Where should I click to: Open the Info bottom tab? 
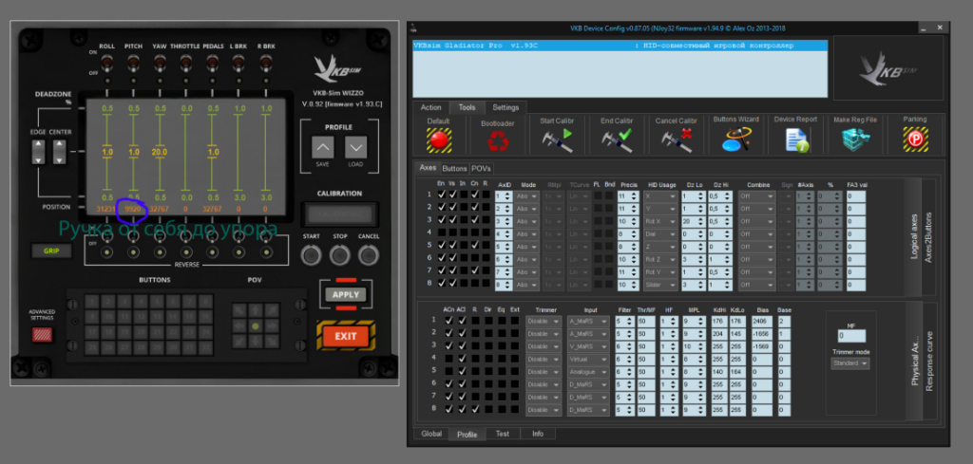pyautogui.click(x=538, y=434)
